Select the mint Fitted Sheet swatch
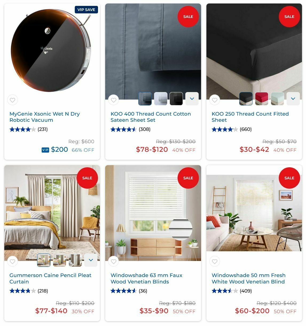Viewport: 306px width, 326px height. (x=277, y=99)
